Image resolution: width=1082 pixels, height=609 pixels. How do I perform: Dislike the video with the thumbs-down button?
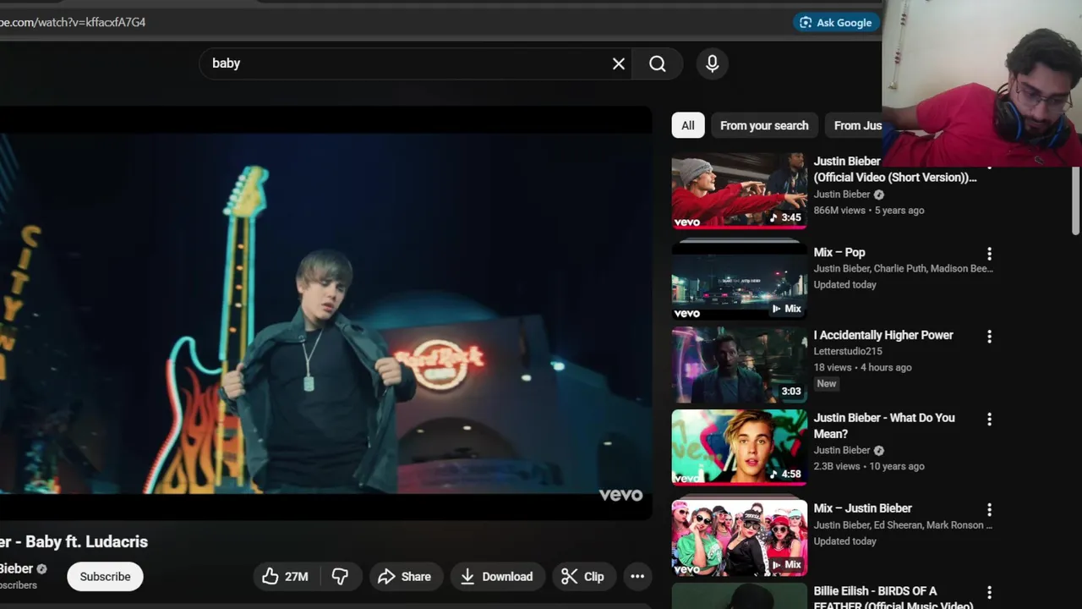(x=341, y=577)
